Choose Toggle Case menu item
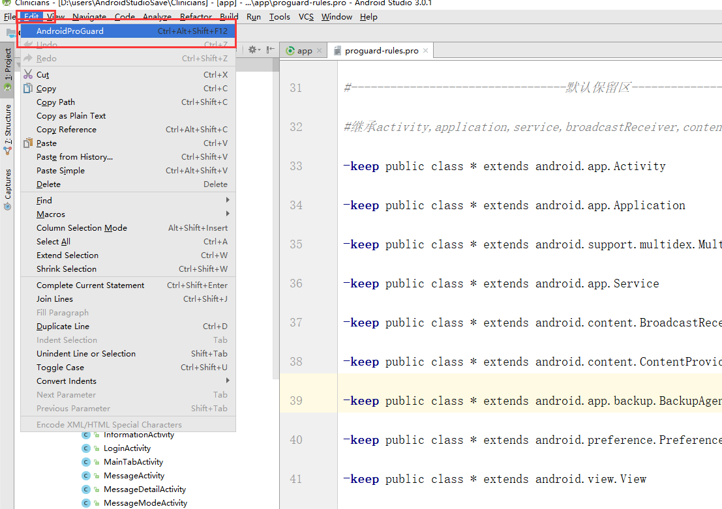The image size is (722, 509). click(x=128, y=368)
